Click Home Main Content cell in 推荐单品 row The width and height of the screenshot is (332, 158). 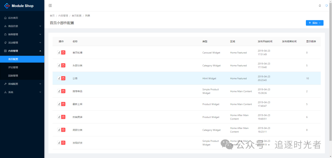coord(241,91)
